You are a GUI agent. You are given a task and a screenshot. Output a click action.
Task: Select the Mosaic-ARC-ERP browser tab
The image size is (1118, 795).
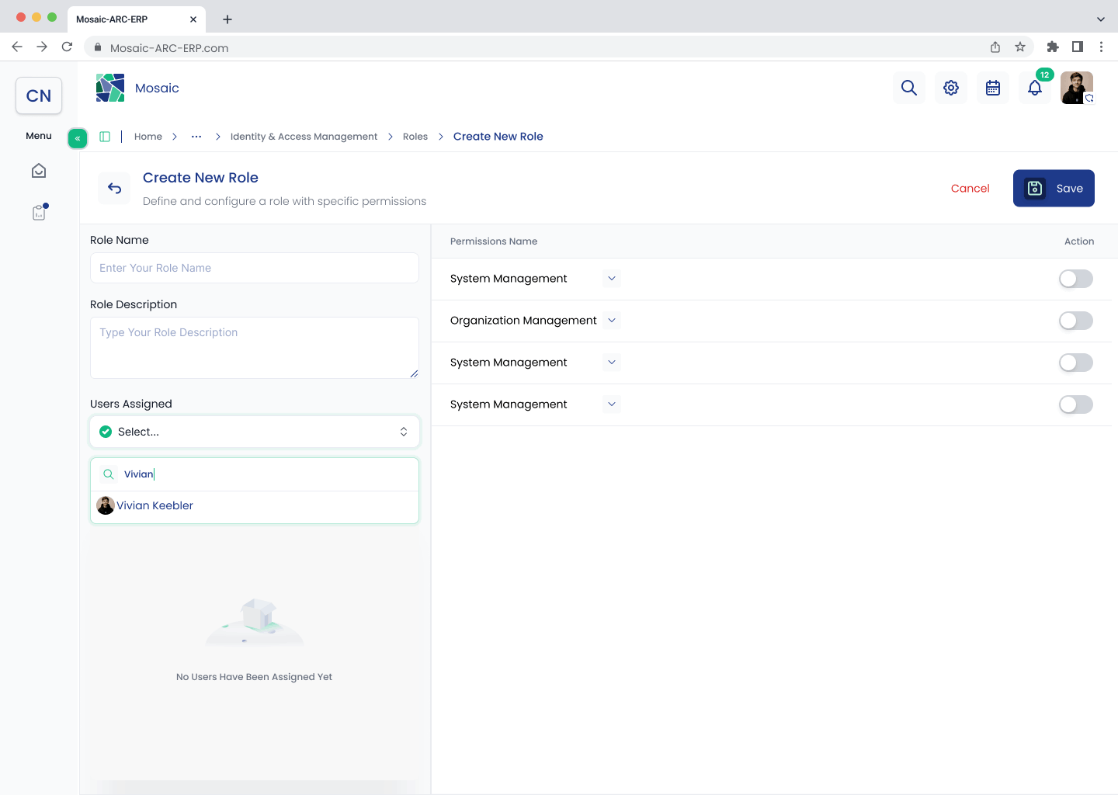pyautogui.click(x=137, y=19)
